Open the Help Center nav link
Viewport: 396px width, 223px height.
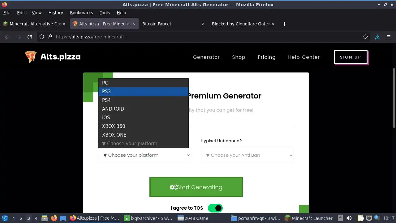coord(304,57)
